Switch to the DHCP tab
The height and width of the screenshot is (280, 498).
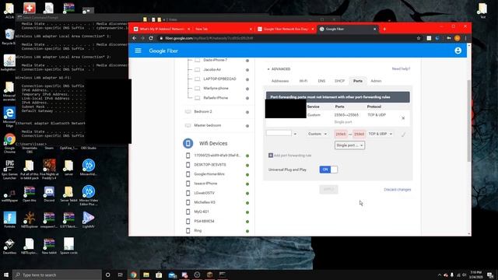pos(339,81)
